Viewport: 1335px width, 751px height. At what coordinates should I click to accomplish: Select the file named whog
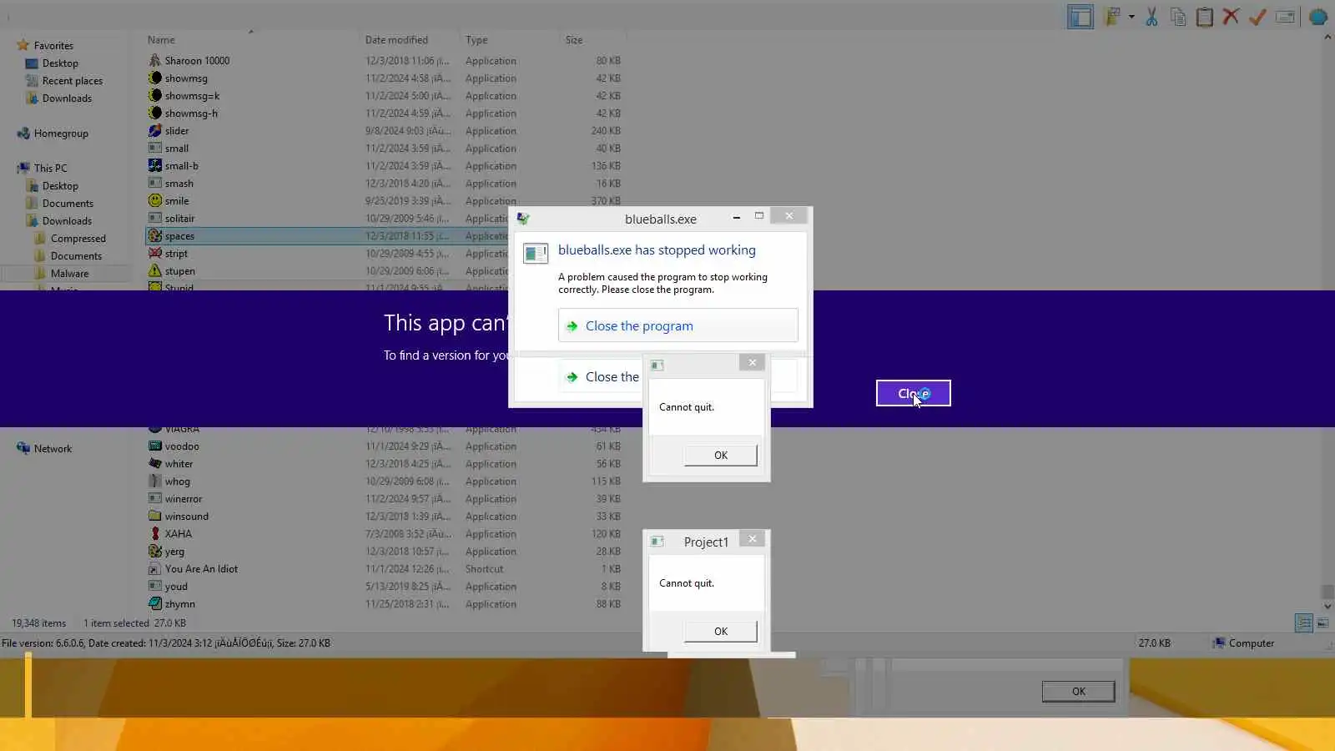point(178,481)
